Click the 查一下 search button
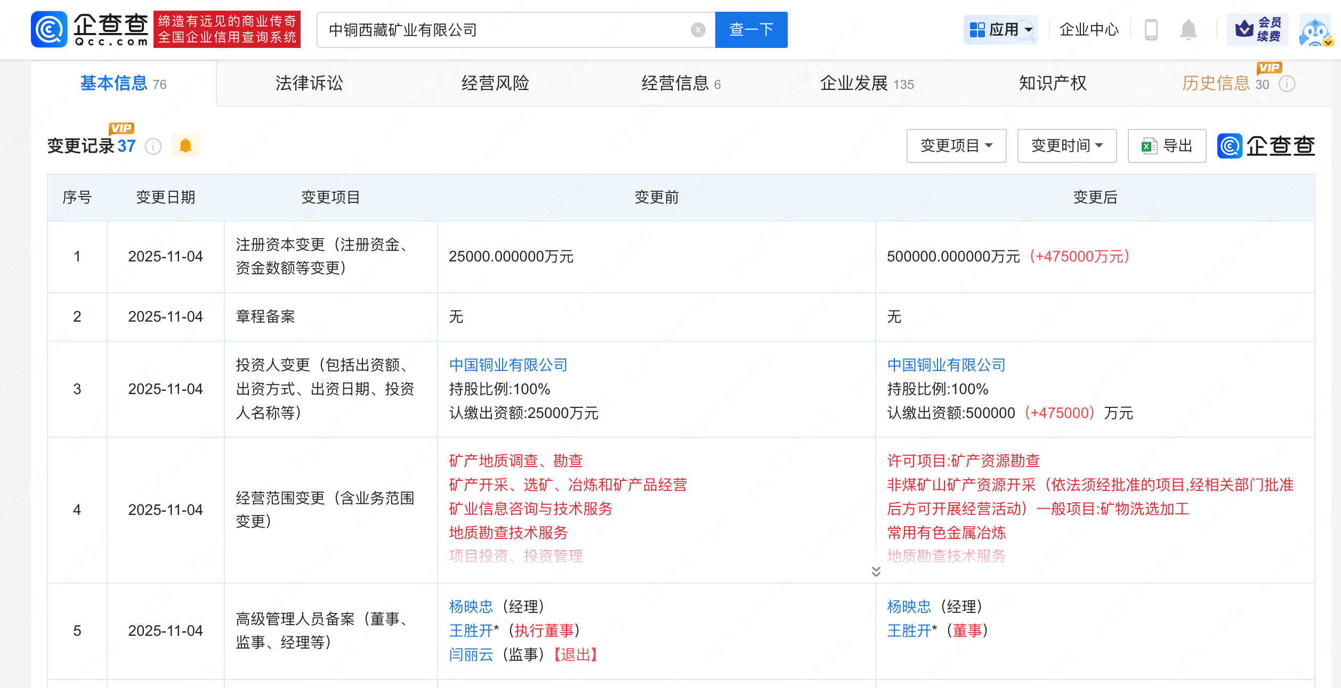The height and width of the screenshot is (688, 1341). coord(750,29)
